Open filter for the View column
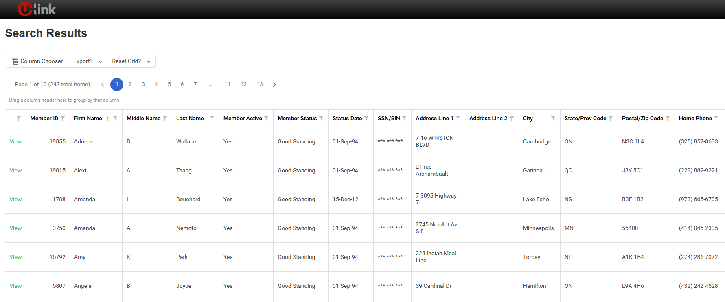Image resolution: width=725 pixels, height=302 pixels. [19, 118]
